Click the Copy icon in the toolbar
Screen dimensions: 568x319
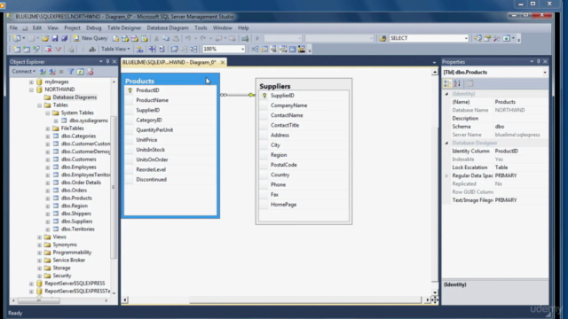[166, 38]
